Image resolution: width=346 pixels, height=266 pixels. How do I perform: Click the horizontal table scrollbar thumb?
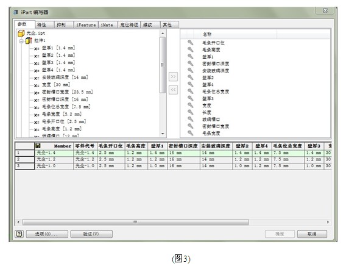tap(135, 222)
